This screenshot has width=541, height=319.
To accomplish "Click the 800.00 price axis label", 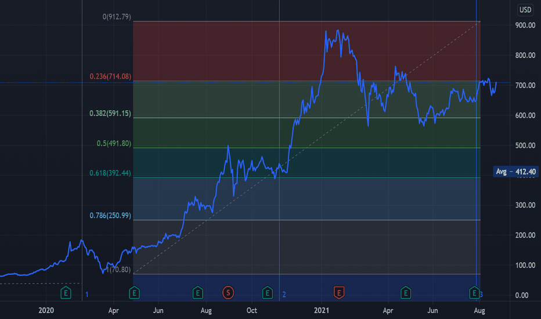I will [x=525, y=55].
